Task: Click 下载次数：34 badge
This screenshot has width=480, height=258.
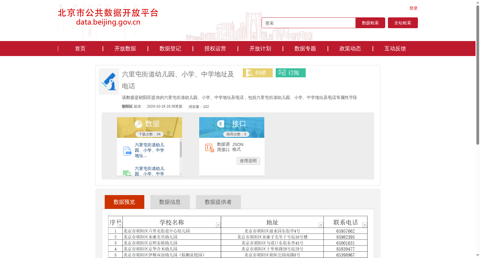Action: [x=149, y=134]
